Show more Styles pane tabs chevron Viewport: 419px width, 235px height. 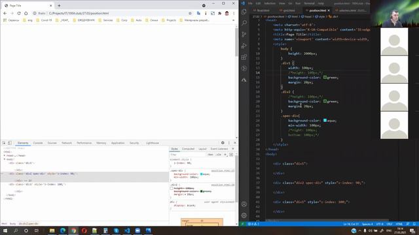[233, 149]
